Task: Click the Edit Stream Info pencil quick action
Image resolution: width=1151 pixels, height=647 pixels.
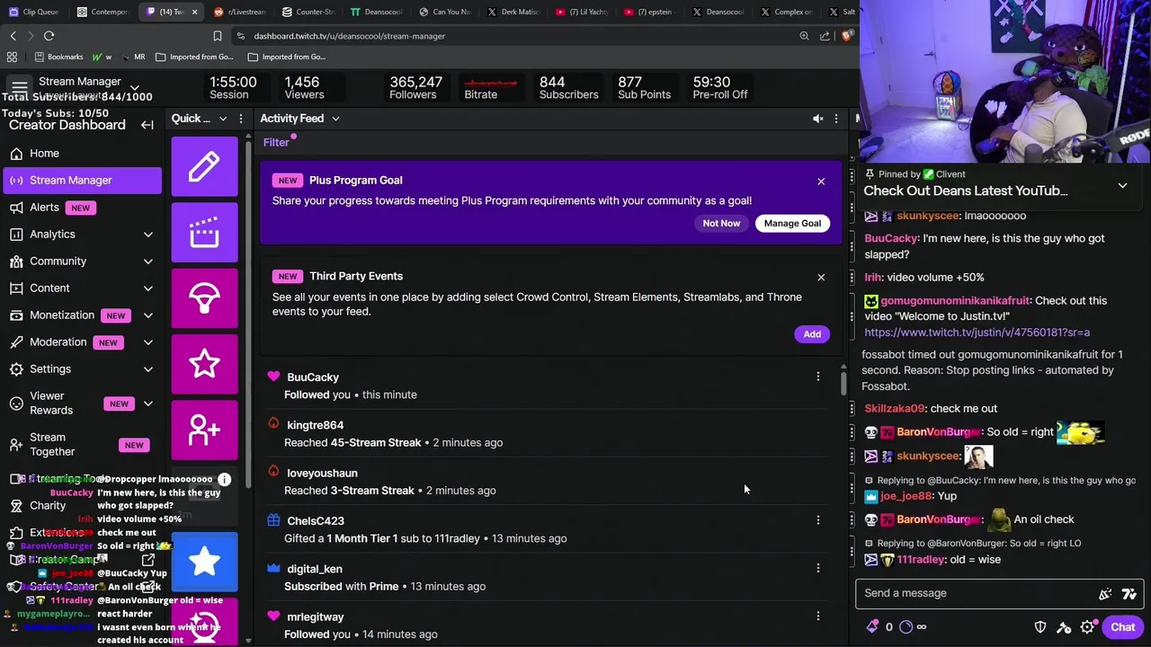Action: coord(204,166)
